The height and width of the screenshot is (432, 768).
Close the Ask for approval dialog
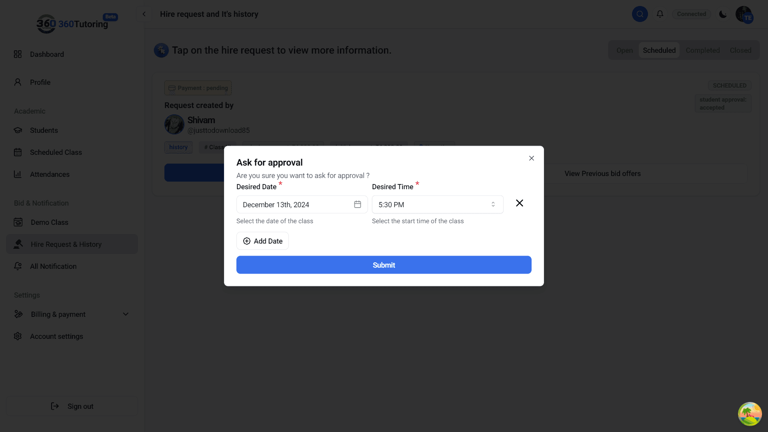531,158
